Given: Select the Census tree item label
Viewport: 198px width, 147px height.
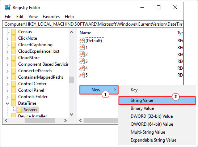Looking at the screenshot, I should pos(25,32).
